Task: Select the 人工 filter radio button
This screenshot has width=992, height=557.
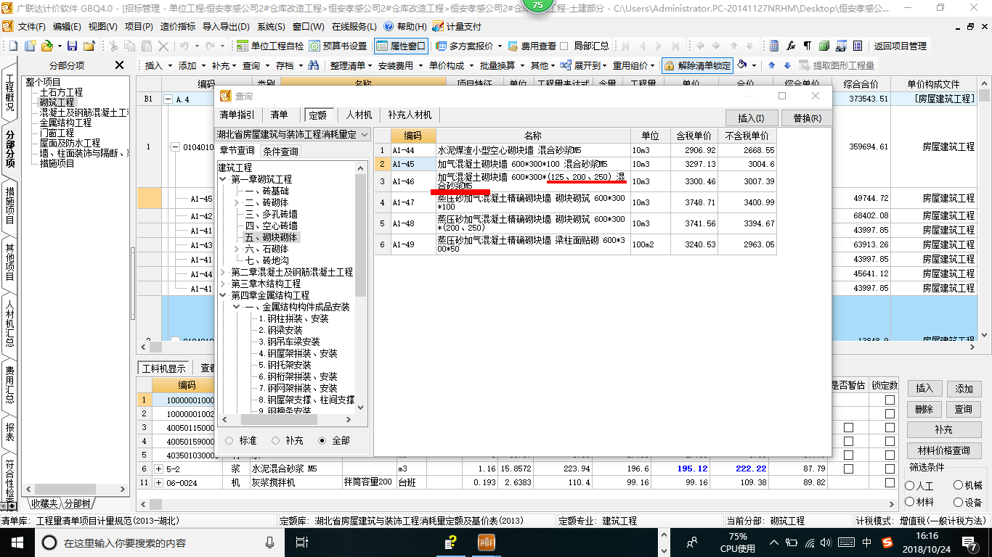Action: 910,485
